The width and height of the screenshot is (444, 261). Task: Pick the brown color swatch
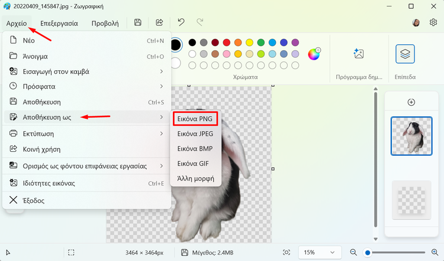tap(215, 54)
